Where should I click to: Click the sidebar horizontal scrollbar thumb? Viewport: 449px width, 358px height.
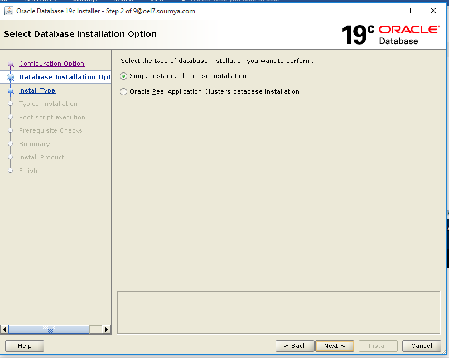tap(49, 330)
